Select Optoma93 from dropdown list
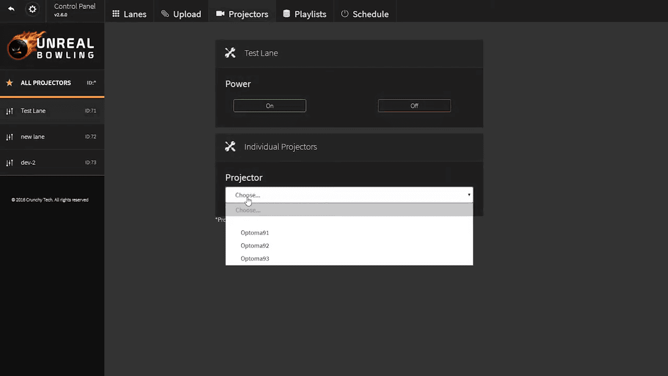Image resolution: width=668 pixels, height=376 pixels. pyautogui.click(x=349, y=258)
